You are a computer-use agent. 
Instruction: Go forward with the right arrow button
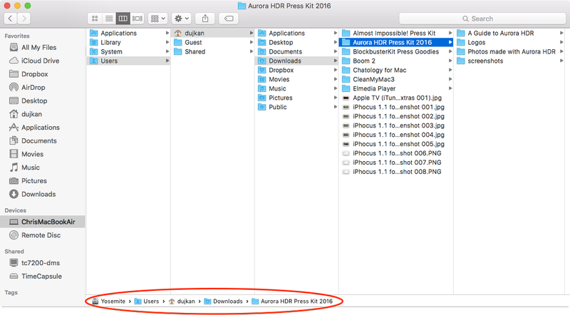coord(24,19)
